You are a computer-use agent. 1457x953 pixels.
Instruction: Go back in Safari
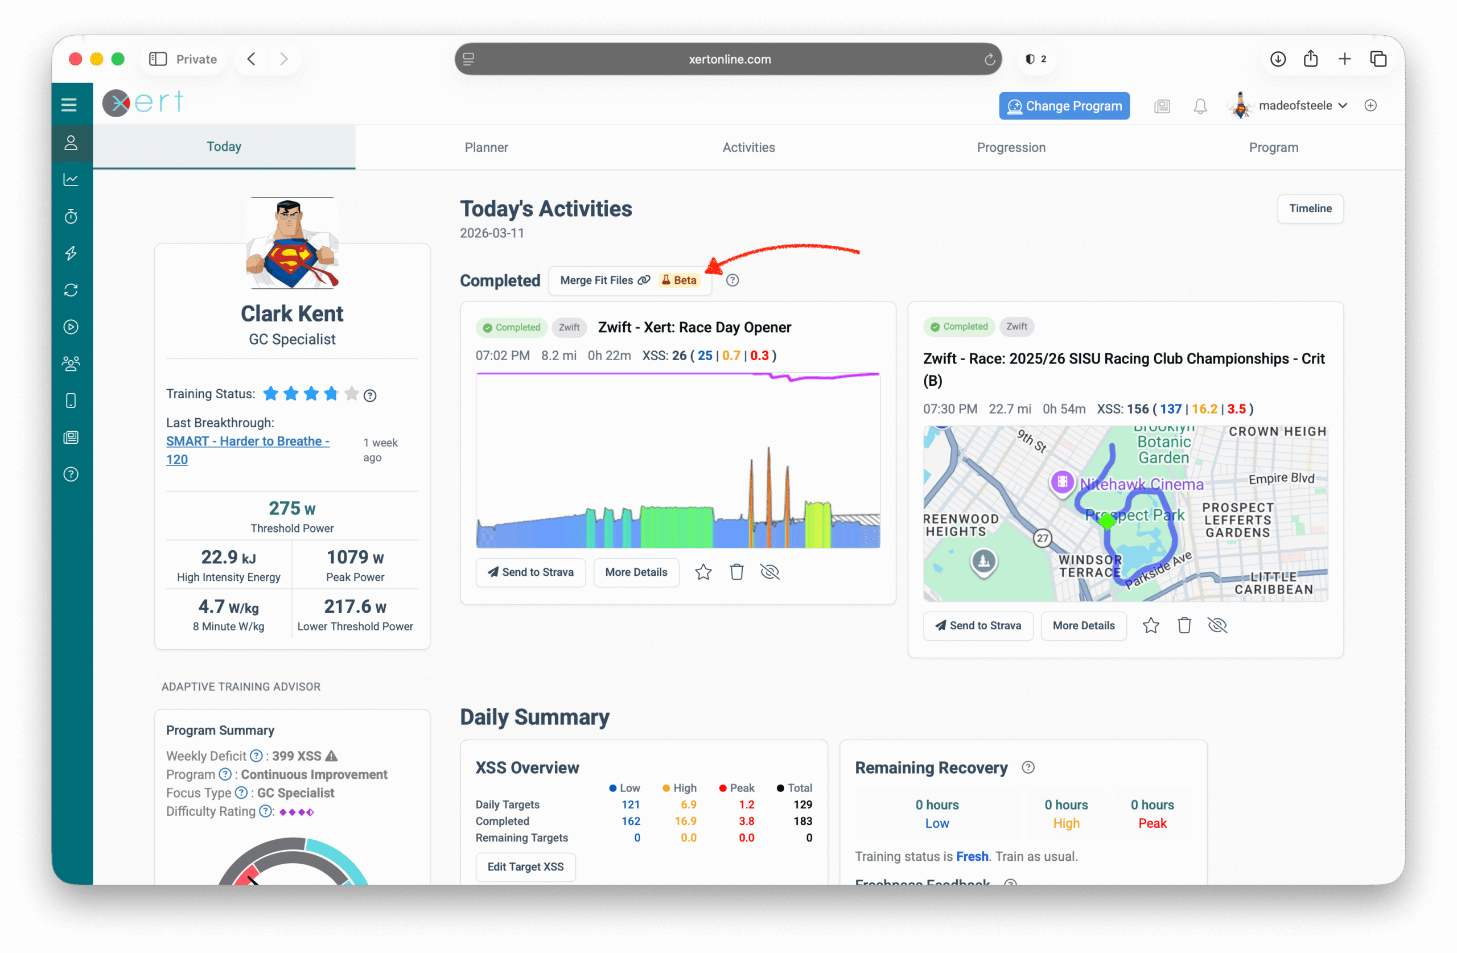pyautogui.click(x=252, y=59)
